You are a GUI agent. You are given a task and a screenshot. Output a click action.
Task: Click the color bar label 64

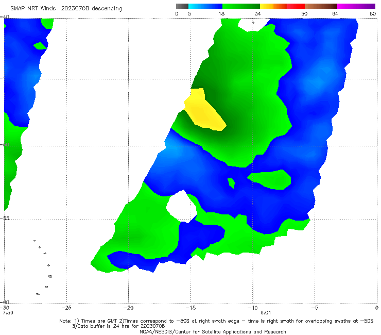coord(335,13)
